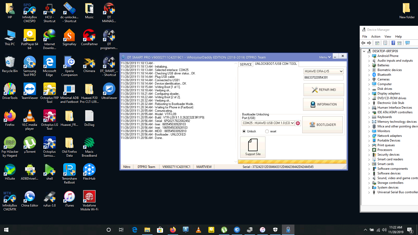Click the MARTVIEW status bar item
This screenshot has width=418, height=235.
pyautogui.click(x=204, y=167)
